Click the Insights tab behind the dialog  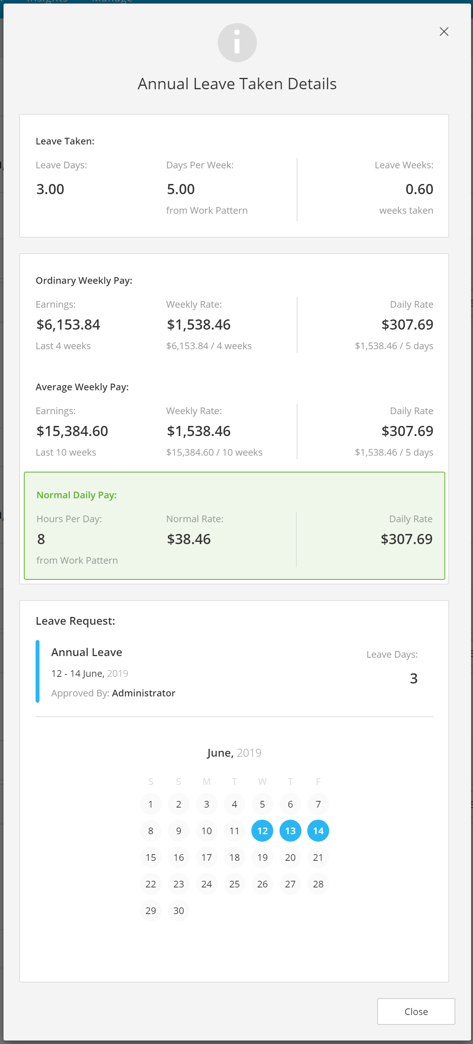tap(47, 2)
